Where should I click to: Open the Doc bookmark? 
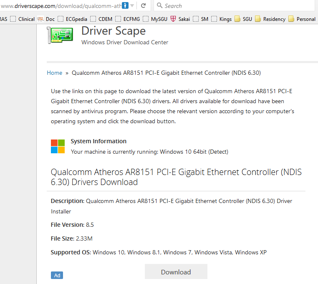(x=46, y=19)
